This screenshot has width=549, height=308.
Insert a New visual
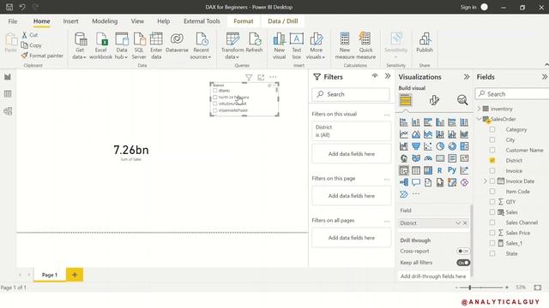pyautogui.click(x=279, y=45)
